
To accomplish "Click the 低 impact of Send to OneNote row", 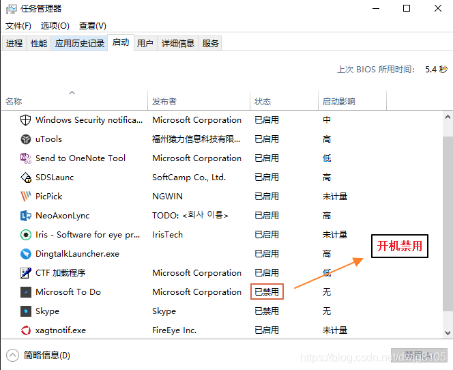I will tap(327, 158).
